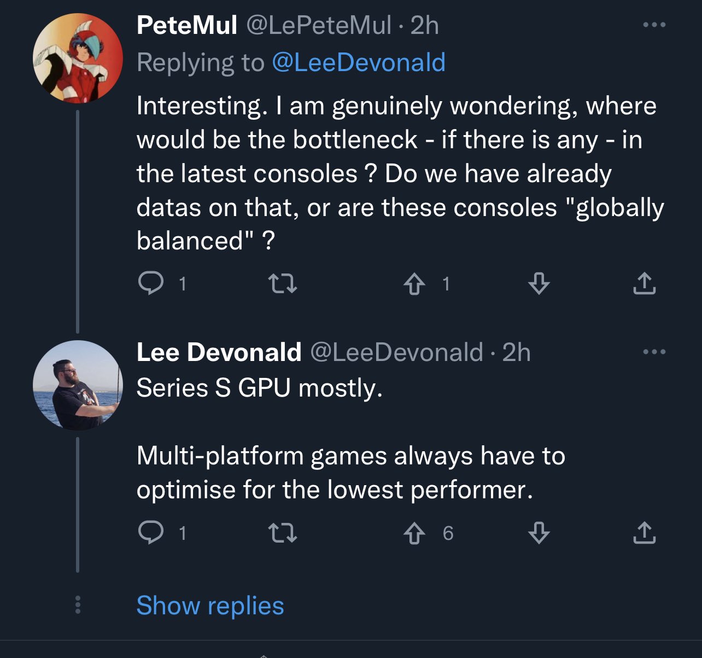This screenshot has width=702, height=658.
Task: Upvote PeteMul's tweet
Action: [x=414, y=283]
